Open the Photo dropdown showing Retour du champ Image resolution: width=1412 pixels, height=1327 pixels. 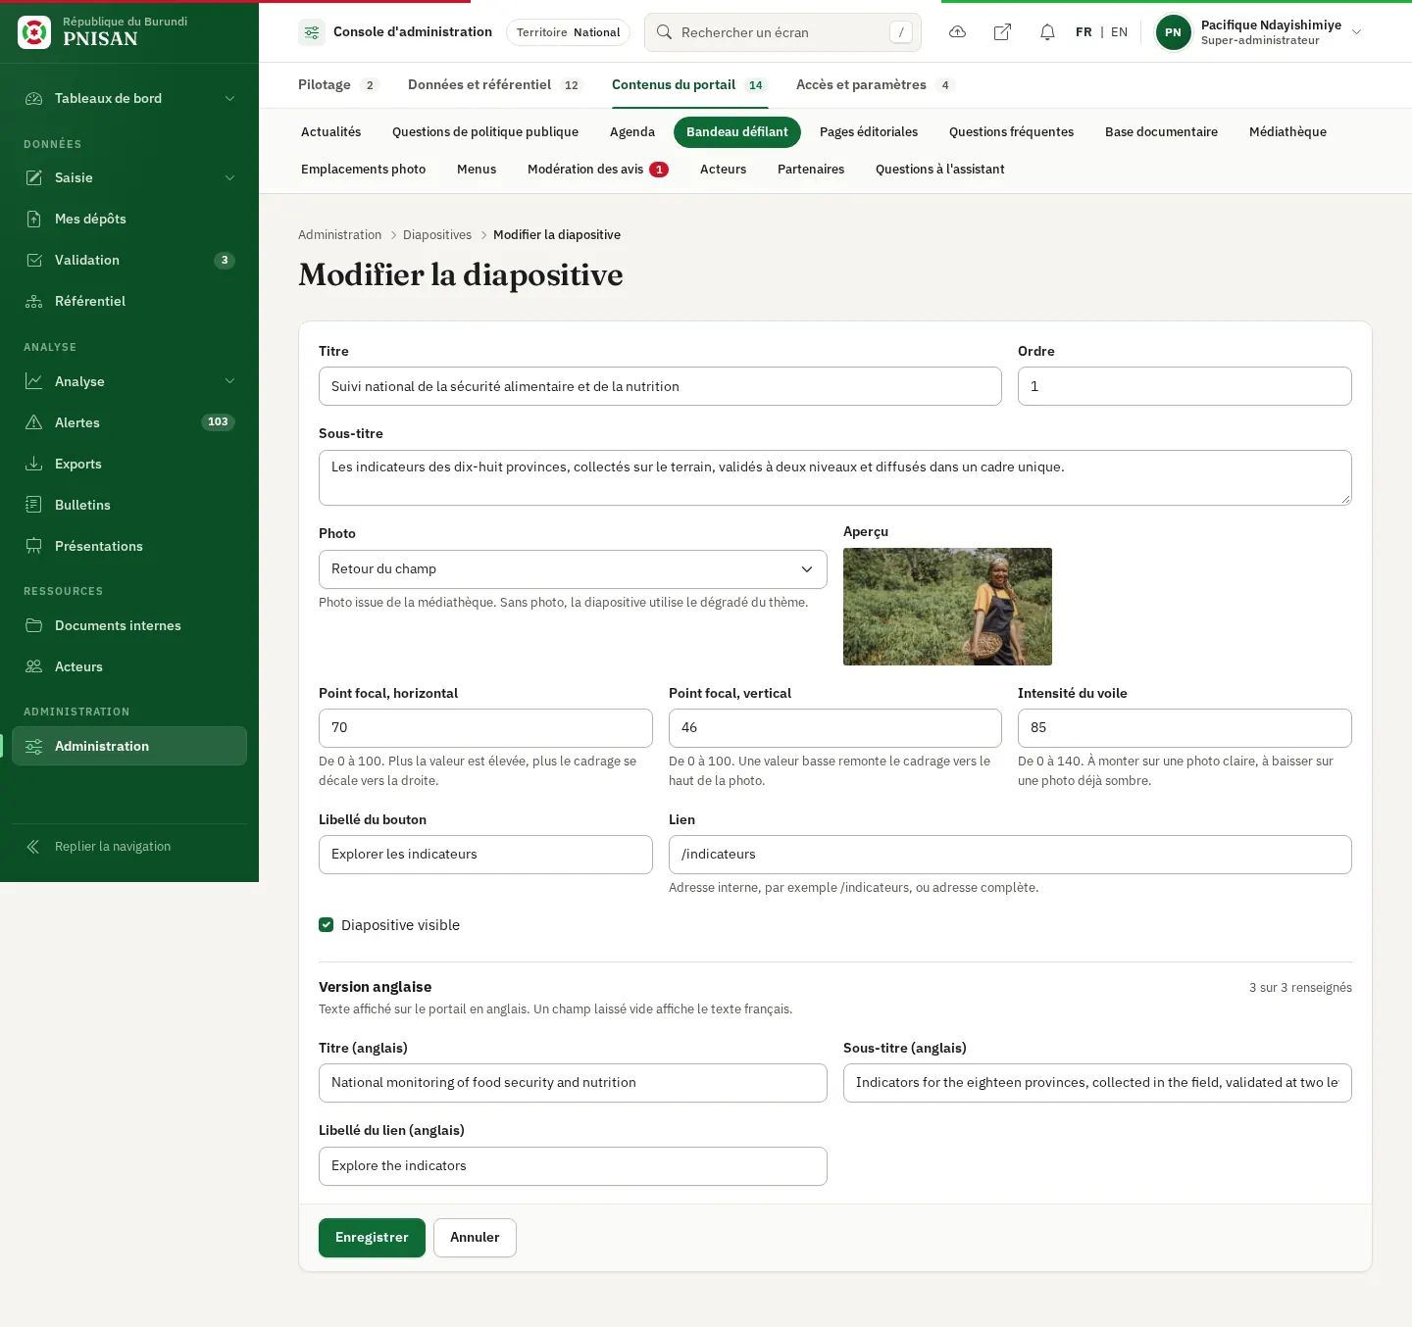pos(573,569)
